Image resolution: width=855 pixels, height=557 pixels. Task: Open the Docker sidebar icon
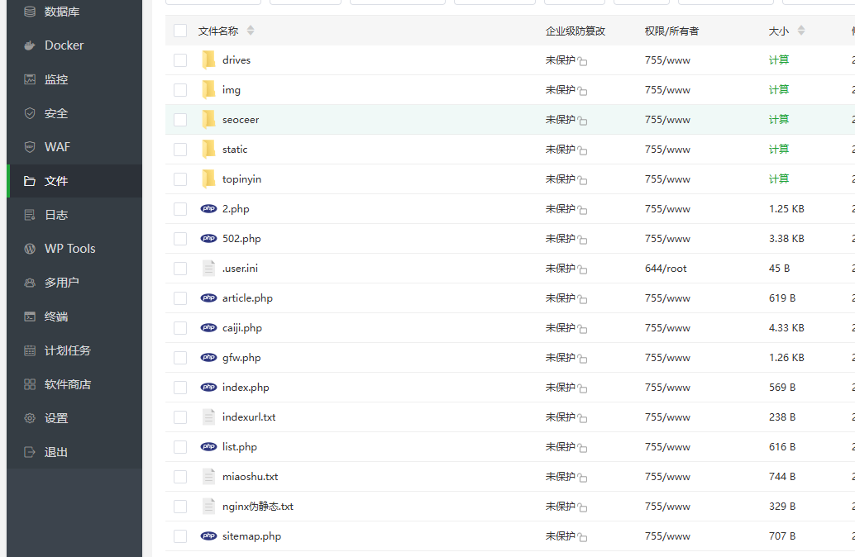pos(30,45)
